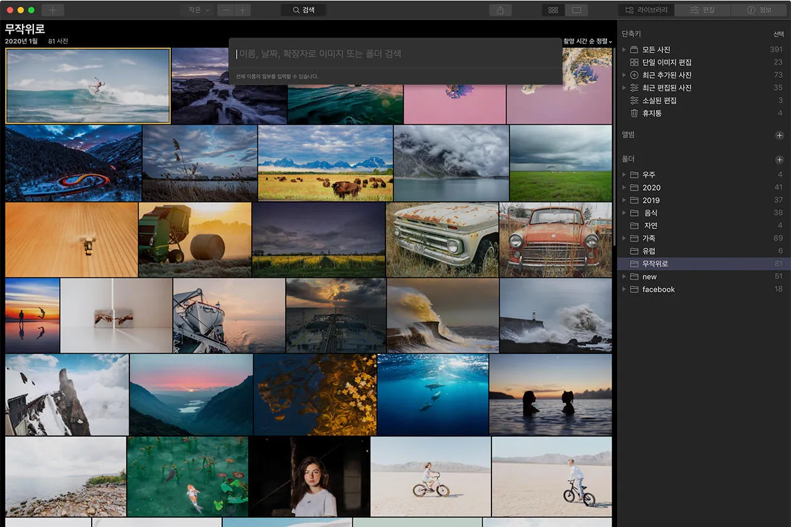The height and width of the screenshot is (527, 791).
Task: Open the 휴지통 trash icon in the sidebar
Action: pos(634,114)
